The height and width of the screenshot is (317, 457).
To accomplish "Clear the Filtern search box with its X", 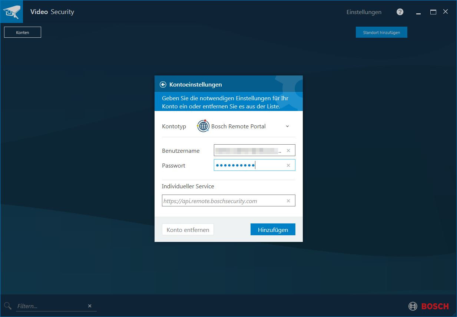I will [x=89, y=306].
